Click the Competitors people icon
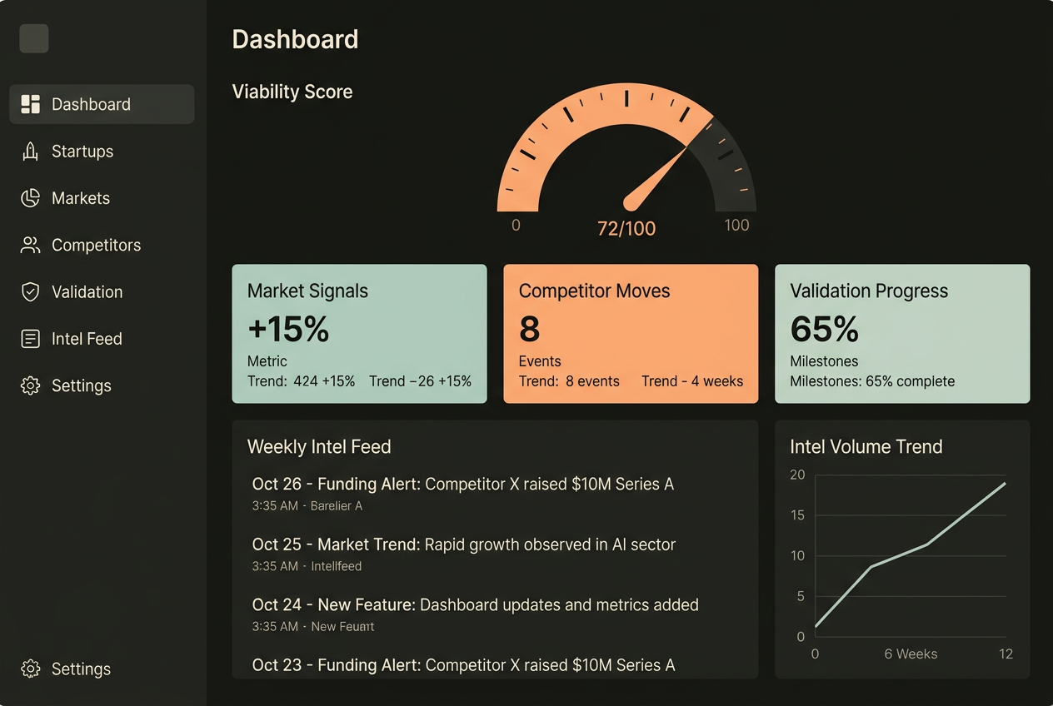Image resolution: width=1053 pixels, height=706 pixels. click(x=31, y=245)
